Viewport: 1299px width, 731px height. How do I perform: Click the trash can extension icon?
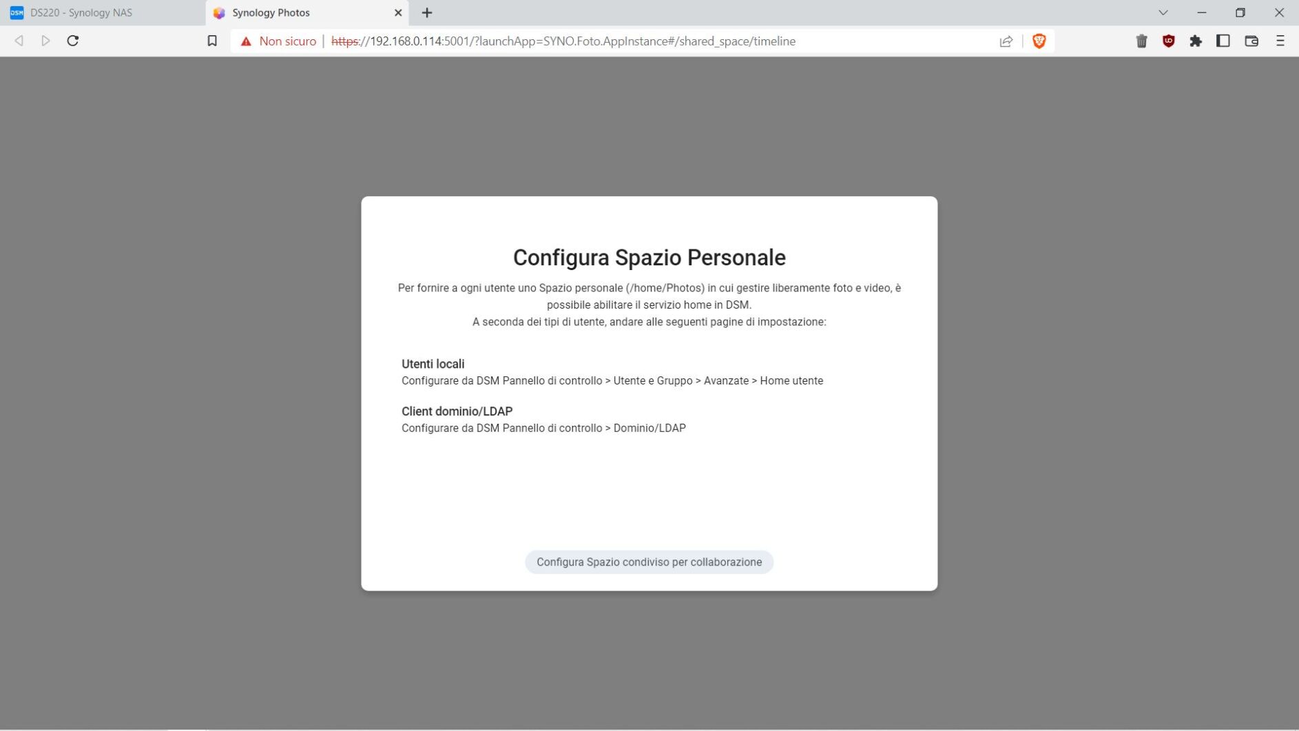tap(1141, 41)
